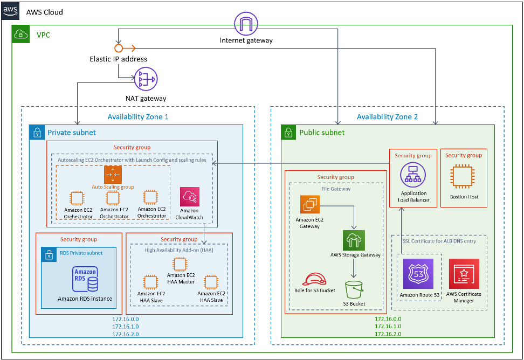The width and height of the screenshot is (524, 360).
Task: Select the Role for S3 Bucket hard-hat icon
Action: [314, 279]
